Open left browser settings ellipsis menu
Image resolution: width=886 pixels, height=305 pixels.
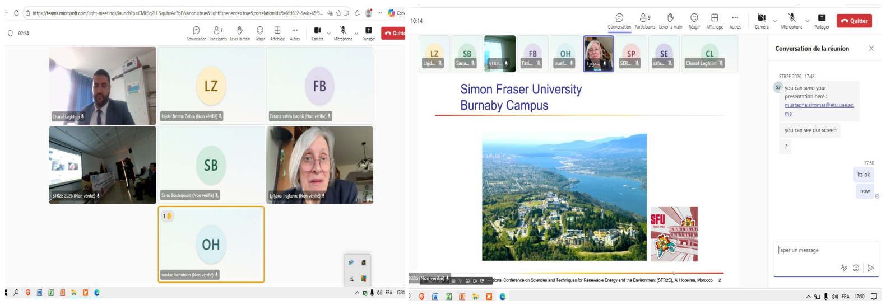[x=380, y=13]
